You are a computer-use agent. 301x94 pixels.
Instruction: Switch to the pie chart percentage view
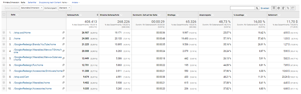pos(278,8)
